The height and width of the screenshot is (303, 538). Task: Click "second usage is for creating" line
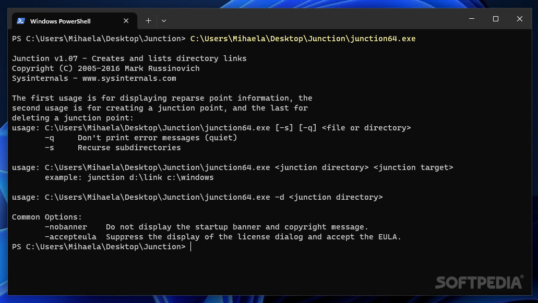[160, 108]
